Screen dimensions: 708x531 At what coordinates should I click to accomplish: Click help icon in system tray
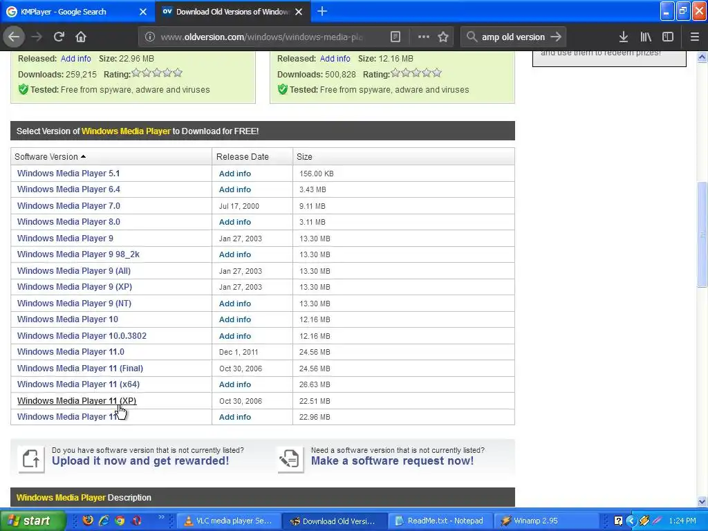click(618, 521)
